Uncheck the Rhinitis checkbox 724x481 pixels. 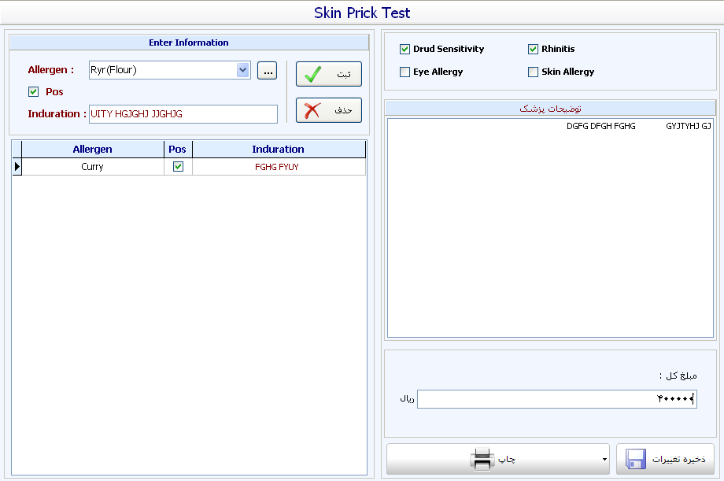click(533, 49)
